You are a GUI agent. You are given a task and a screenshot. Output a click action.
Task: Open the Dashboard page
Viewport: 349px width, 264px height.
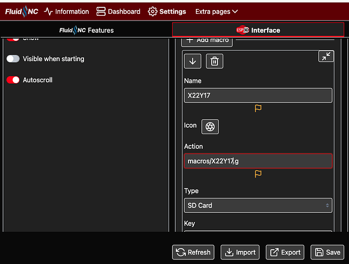pos(118,12)
